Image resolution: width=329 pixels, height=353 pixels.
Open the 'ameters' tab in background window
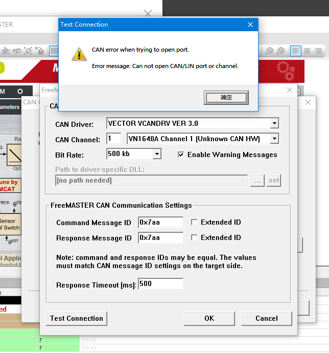(10, 107)
